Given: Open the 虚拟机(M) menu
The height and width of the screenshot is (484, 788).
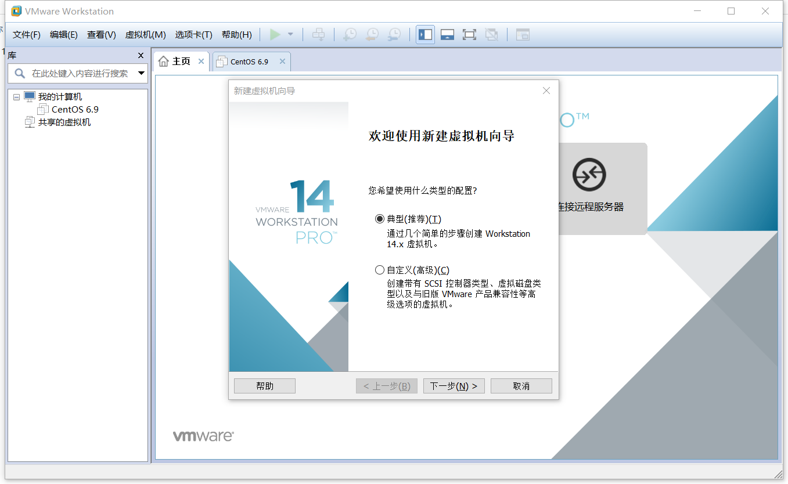Looking at the screenshot, I should click(x=146, y=35).
